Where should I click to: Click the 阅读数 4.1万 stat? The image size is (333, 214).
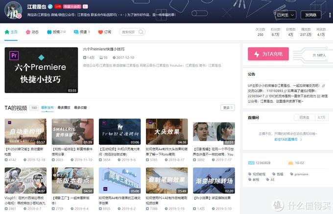(321, 32)
